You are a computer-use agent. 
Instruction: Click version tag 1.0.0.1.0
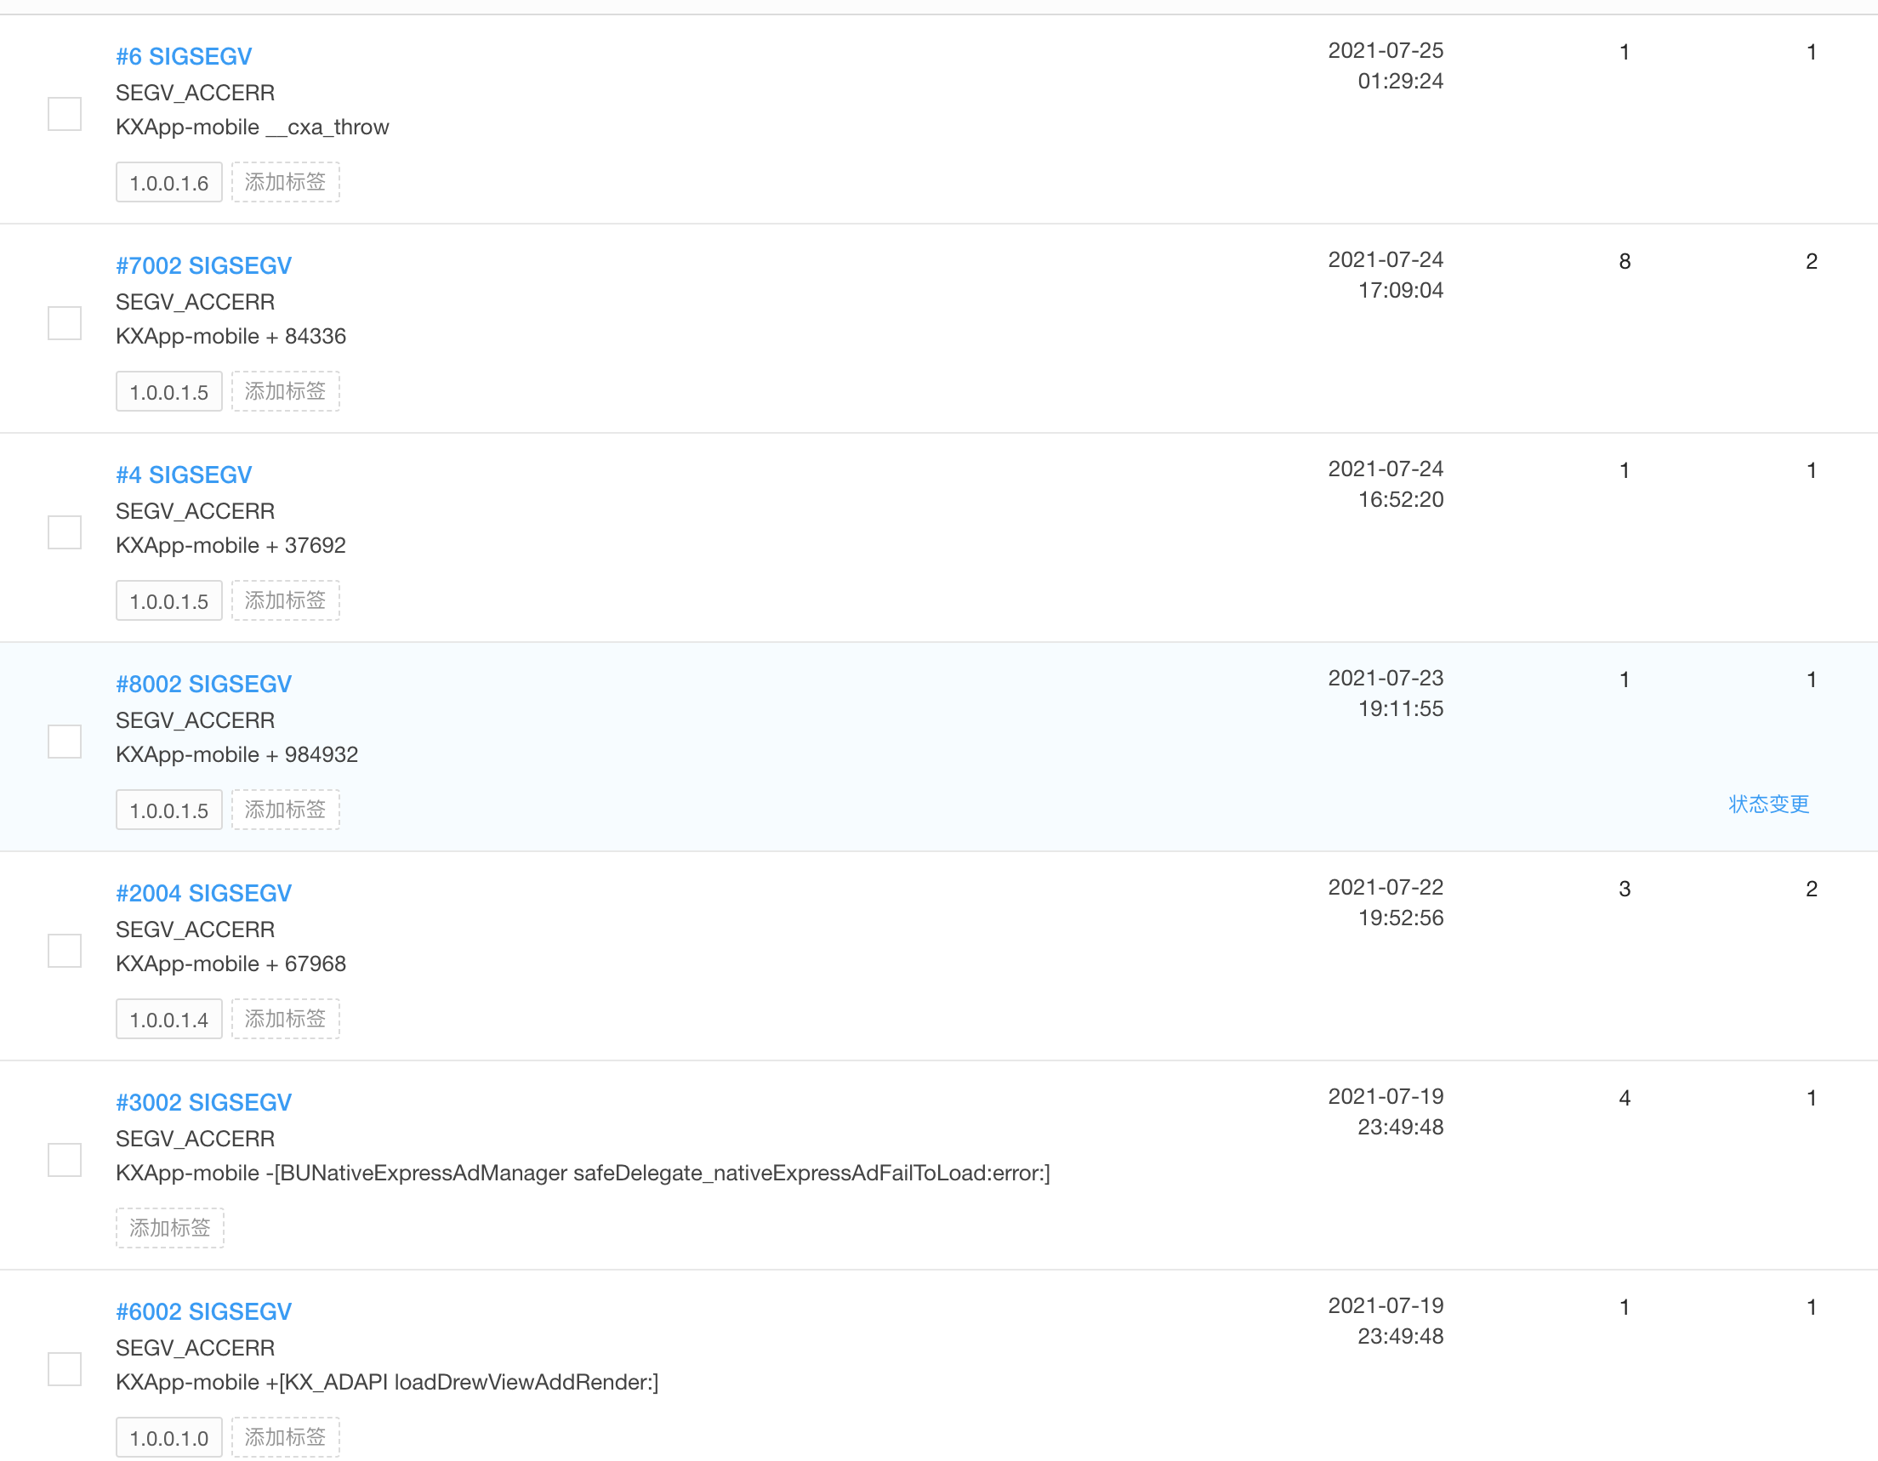point(169,1438)
